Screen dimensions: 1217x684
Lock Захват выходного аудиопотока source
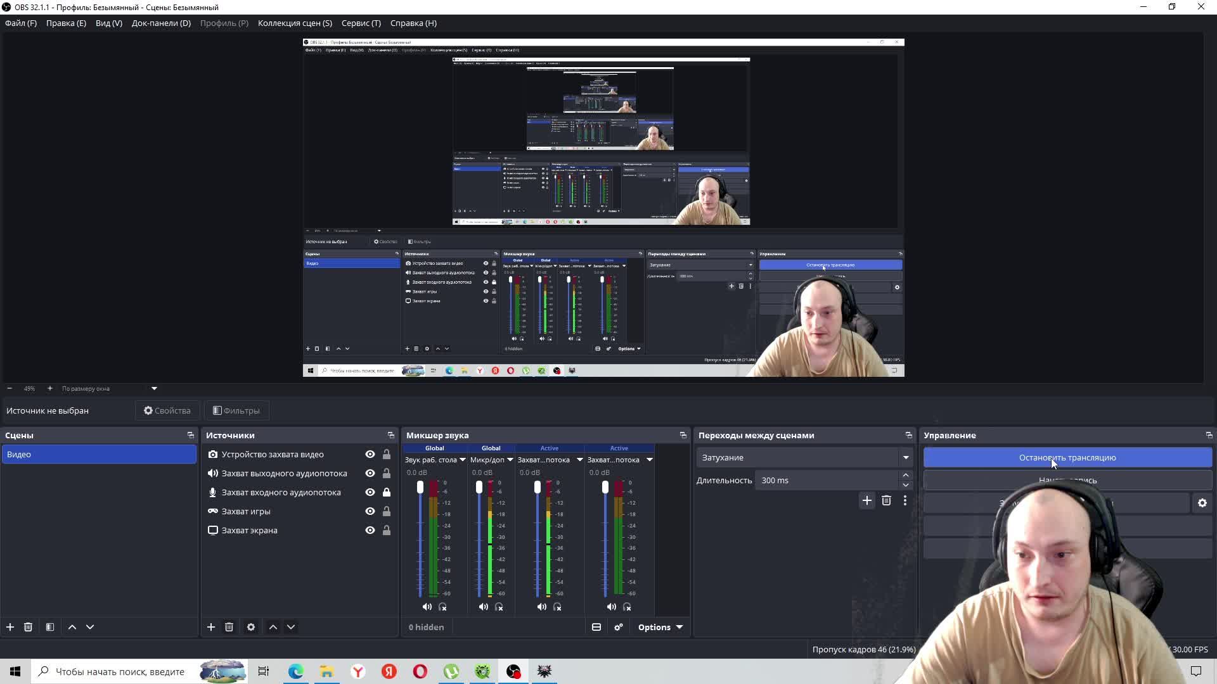[387, 473]
